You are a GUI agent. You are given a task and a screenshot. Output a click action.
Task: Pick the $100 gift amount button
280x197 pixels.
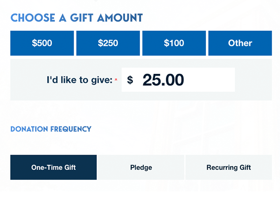(174, 43)
